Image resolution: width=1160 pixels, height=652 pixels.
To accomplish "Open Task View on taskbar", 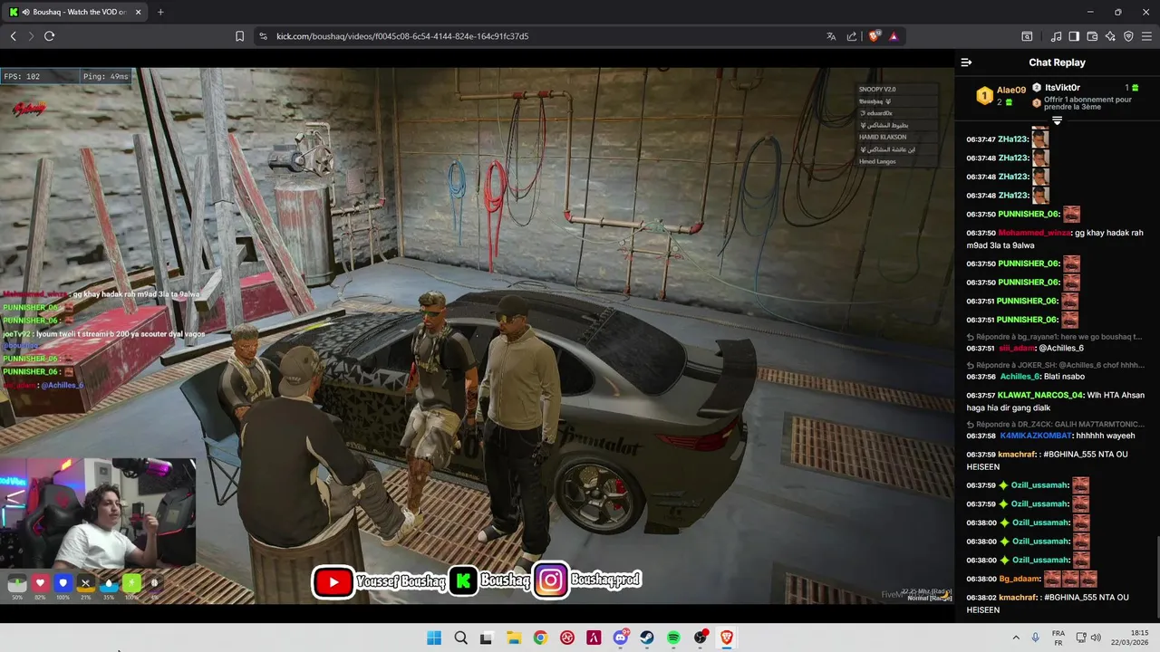I will click(x=487, y=638).
